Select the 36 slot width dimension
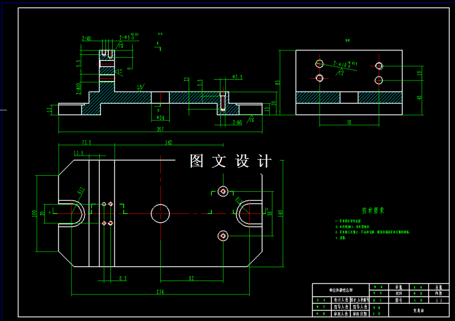The height and width of the screenshot is (321, 455). tap(42, 213)
